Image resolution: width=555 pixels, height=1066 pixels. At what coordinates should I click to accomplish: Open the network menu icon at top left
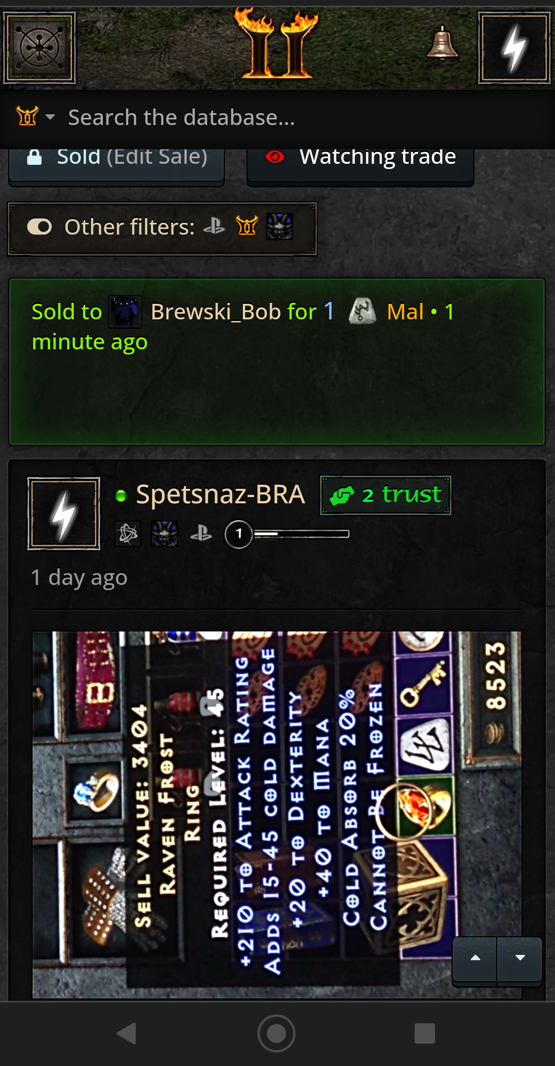click(x=40, y=48)
